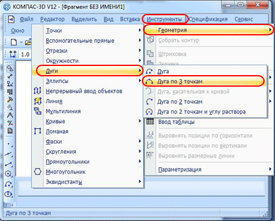Expand the Вспомогательные прямые submenu arrow
The width and height of the screenshot is (275, 221).
click(x=140, y=40)
